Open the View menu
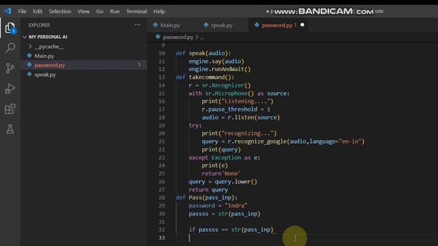Screen dimensions: 438x246 [83, 12]
